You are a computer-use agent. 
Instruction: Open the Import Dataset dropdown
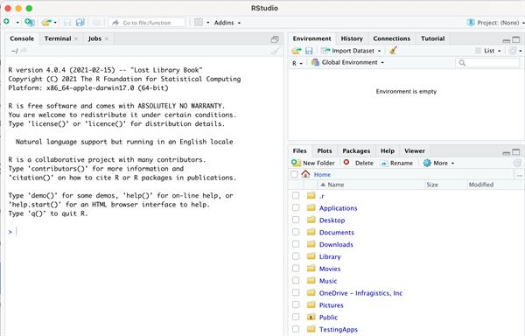pos(351,51)
